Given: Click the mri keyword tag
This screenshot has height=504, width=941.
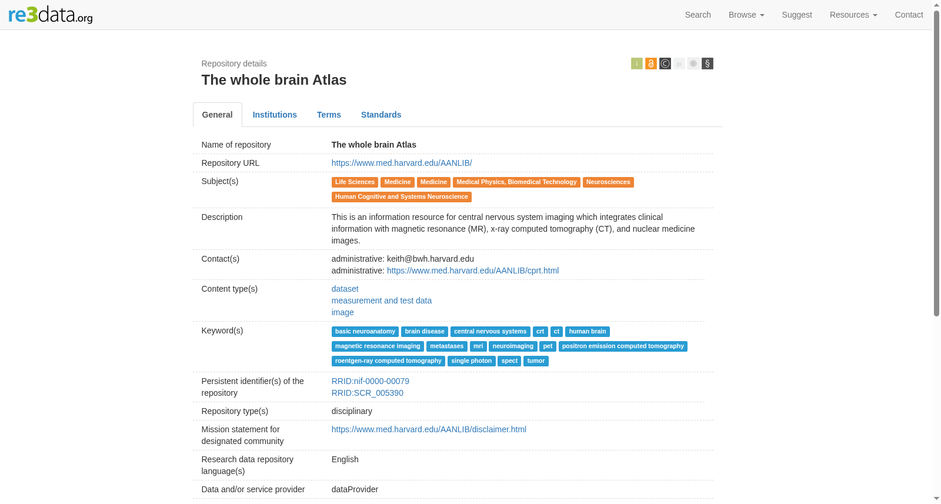Looking at the screenshot, I should pos(478,346).
